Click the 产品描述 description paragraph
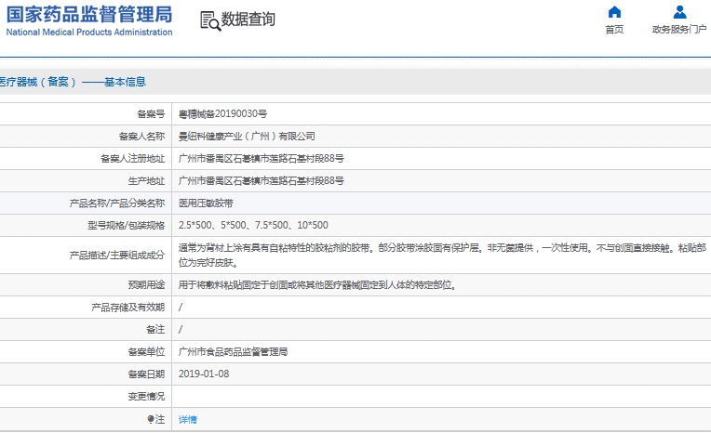Viewport: 711px width, 433px height. [x=442, y=255]
